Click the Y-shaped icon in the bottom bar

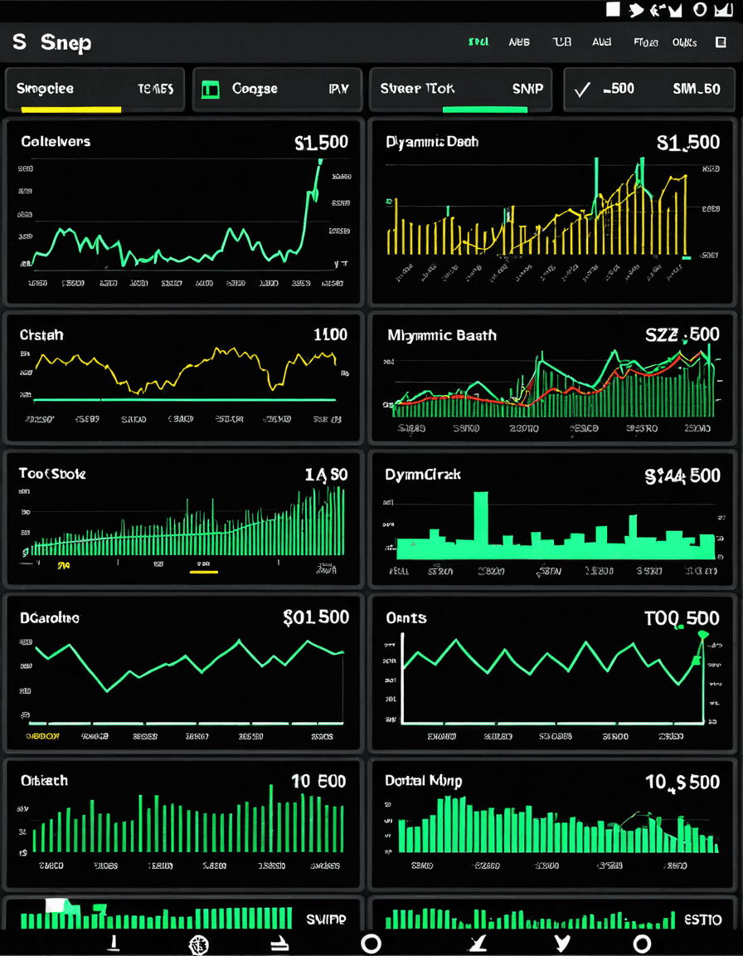pos(563,944)
